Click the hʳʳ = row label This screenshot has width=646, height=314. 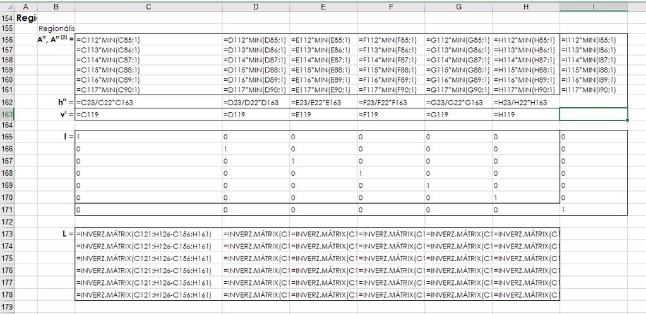click(66, 102)
